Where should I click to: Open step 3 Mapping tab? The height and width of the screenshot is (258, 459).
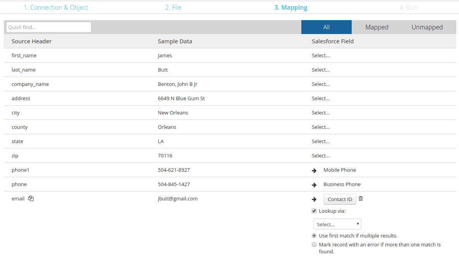coord(291,7)
